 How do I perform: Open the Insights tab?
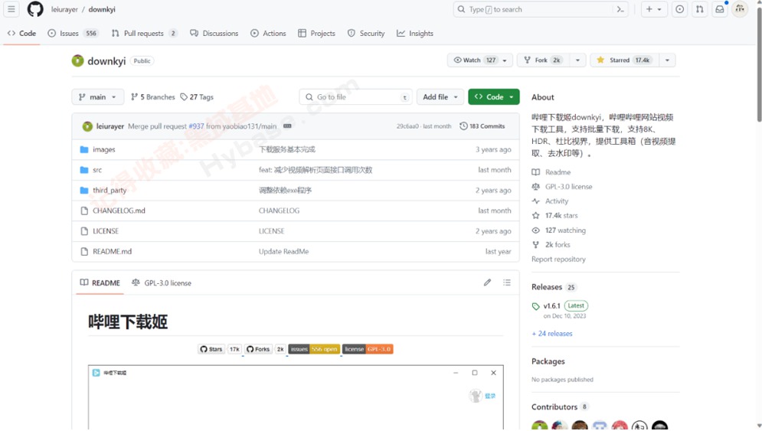(415, 34)
